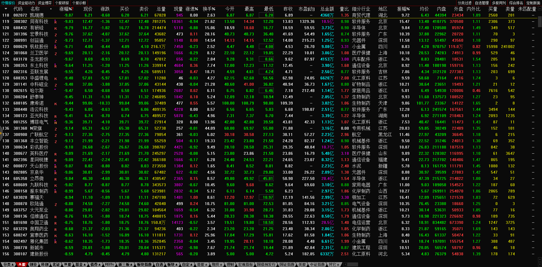542x267 pixels.
Task: Open the 个股诊断 tab
Action: coord(79,3)
